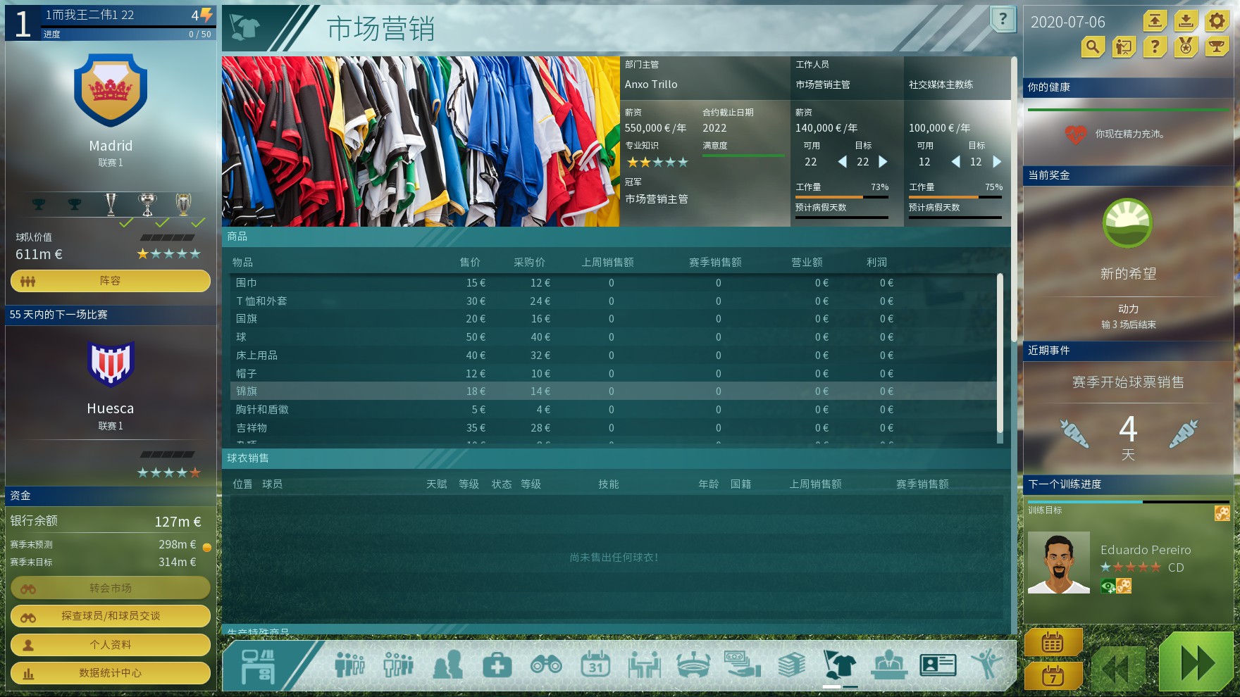Decrease 社交媒体主教练 staff target
1240x697 pixels.
pos(955,162)
